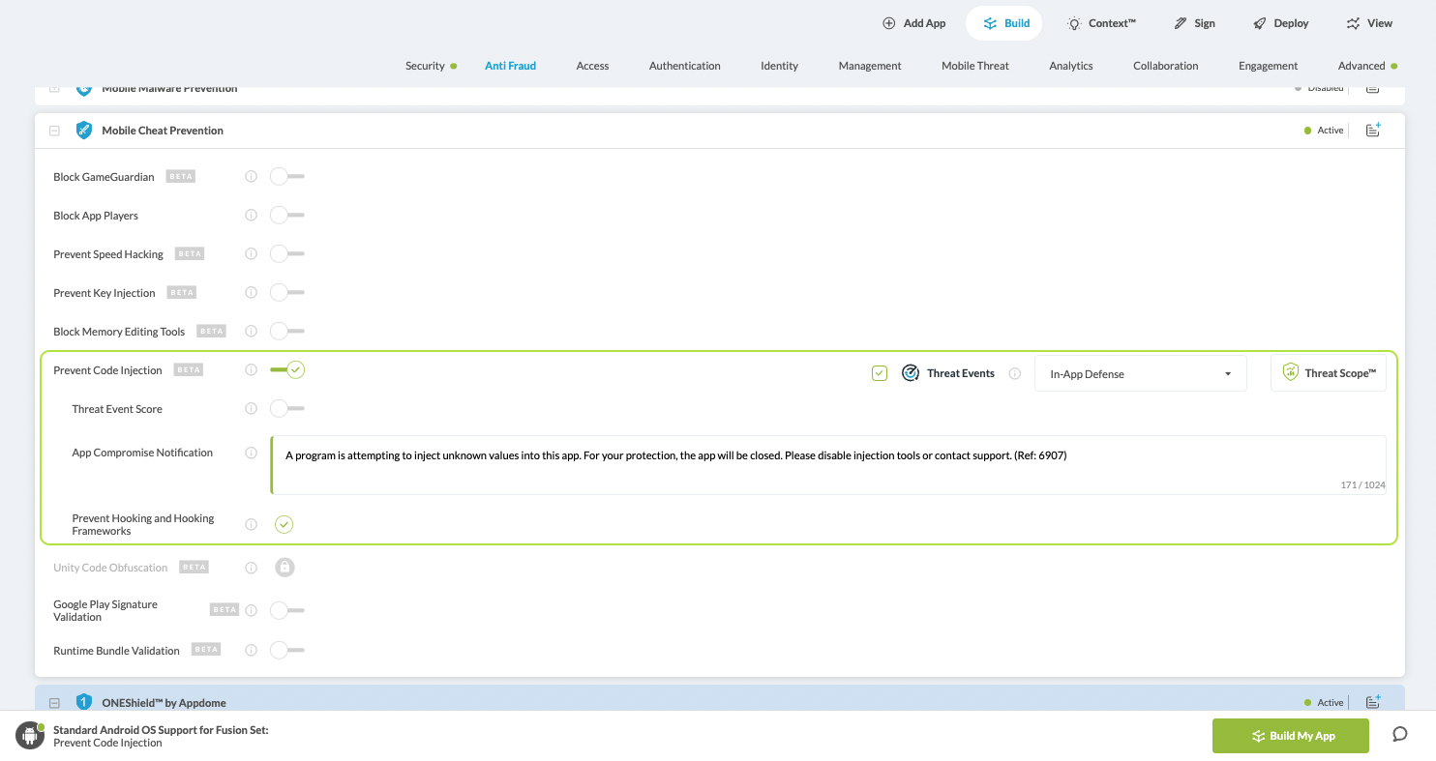Viewport: 1436px width, 761px height.
Task: Open the Mobile Threat tab
Action: click(974, 66)
